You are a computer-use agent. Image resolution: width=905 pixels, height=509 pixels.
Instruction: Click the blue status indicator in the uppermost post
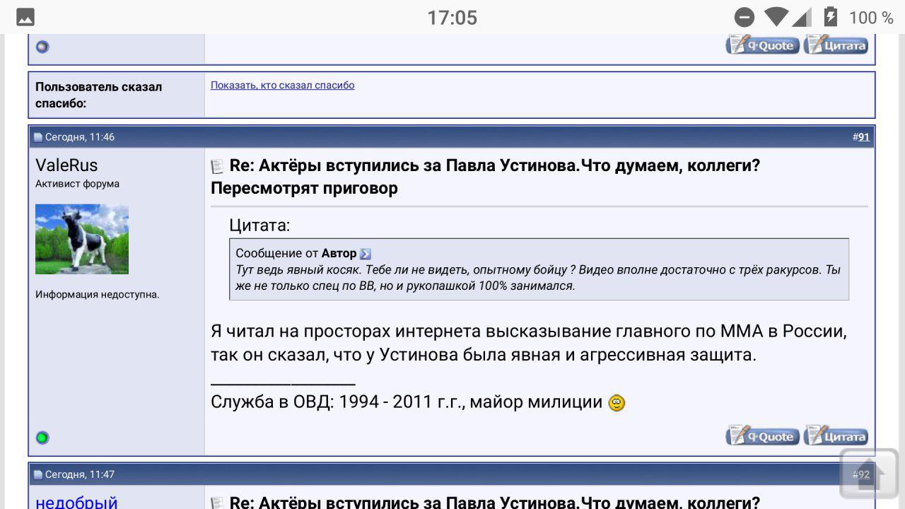[x=42, y=47]
